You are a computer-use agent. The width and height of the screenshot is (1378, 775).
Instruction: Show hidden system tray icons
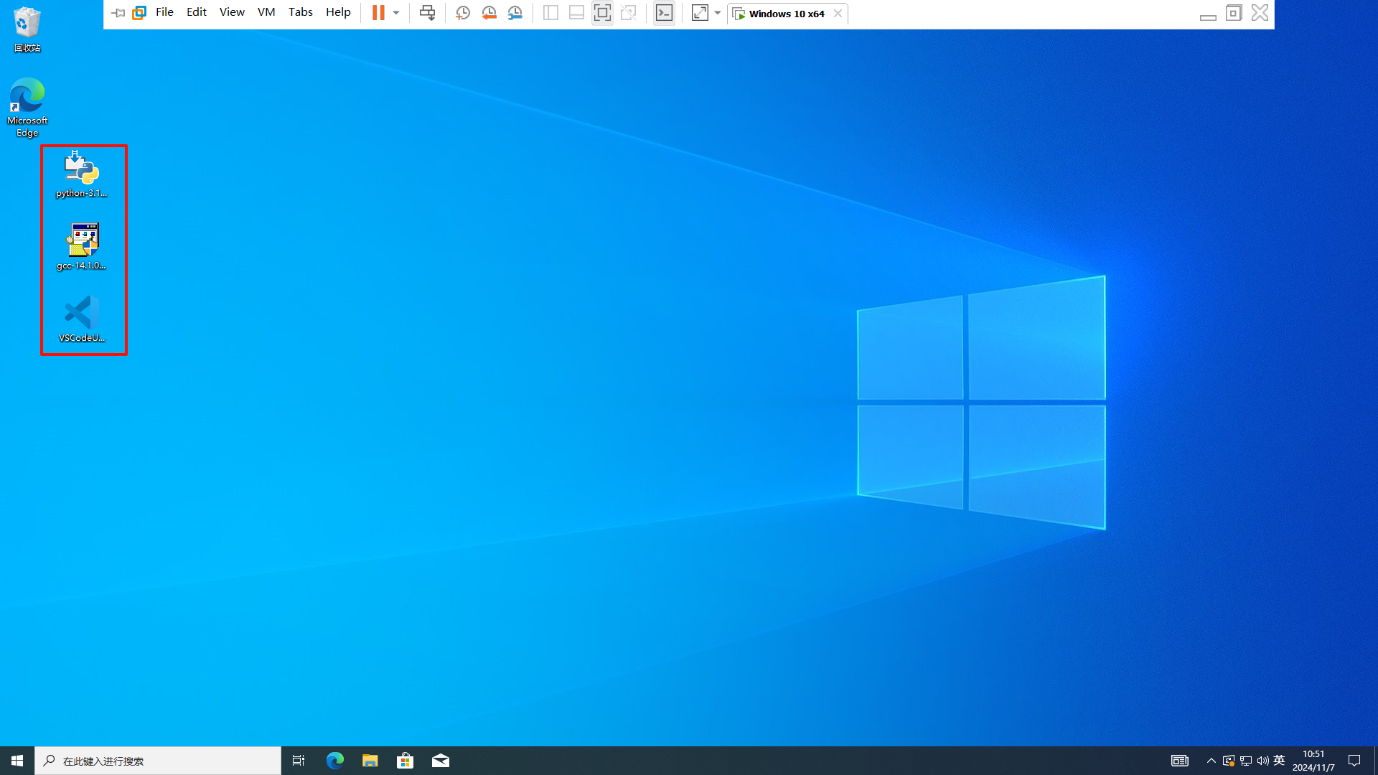1211,761
